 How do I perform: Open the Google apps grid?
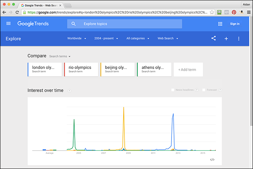tap(220, 24)
